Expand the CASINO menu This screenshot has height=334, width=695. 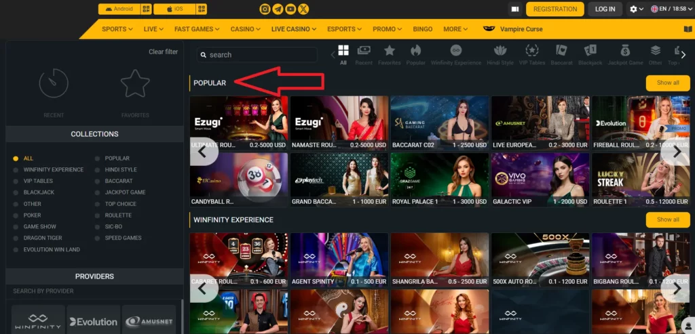pyautogui.click(x=245, y=29)
